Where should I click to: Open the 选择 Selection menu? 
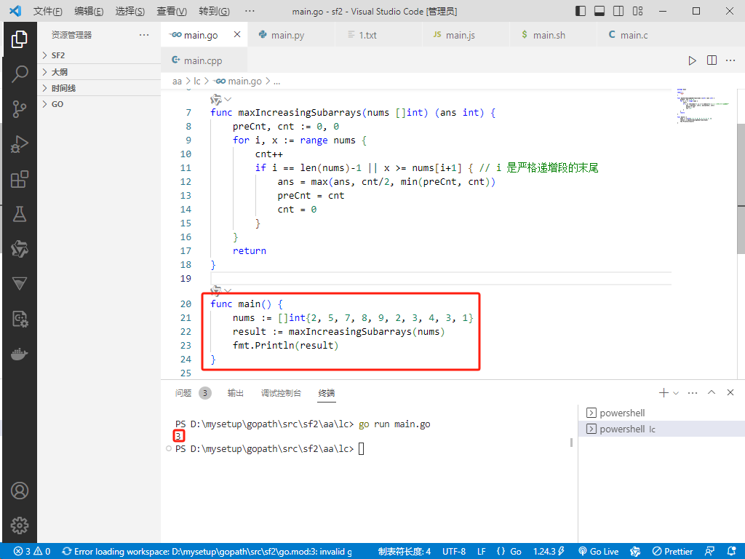pos(130,11)
